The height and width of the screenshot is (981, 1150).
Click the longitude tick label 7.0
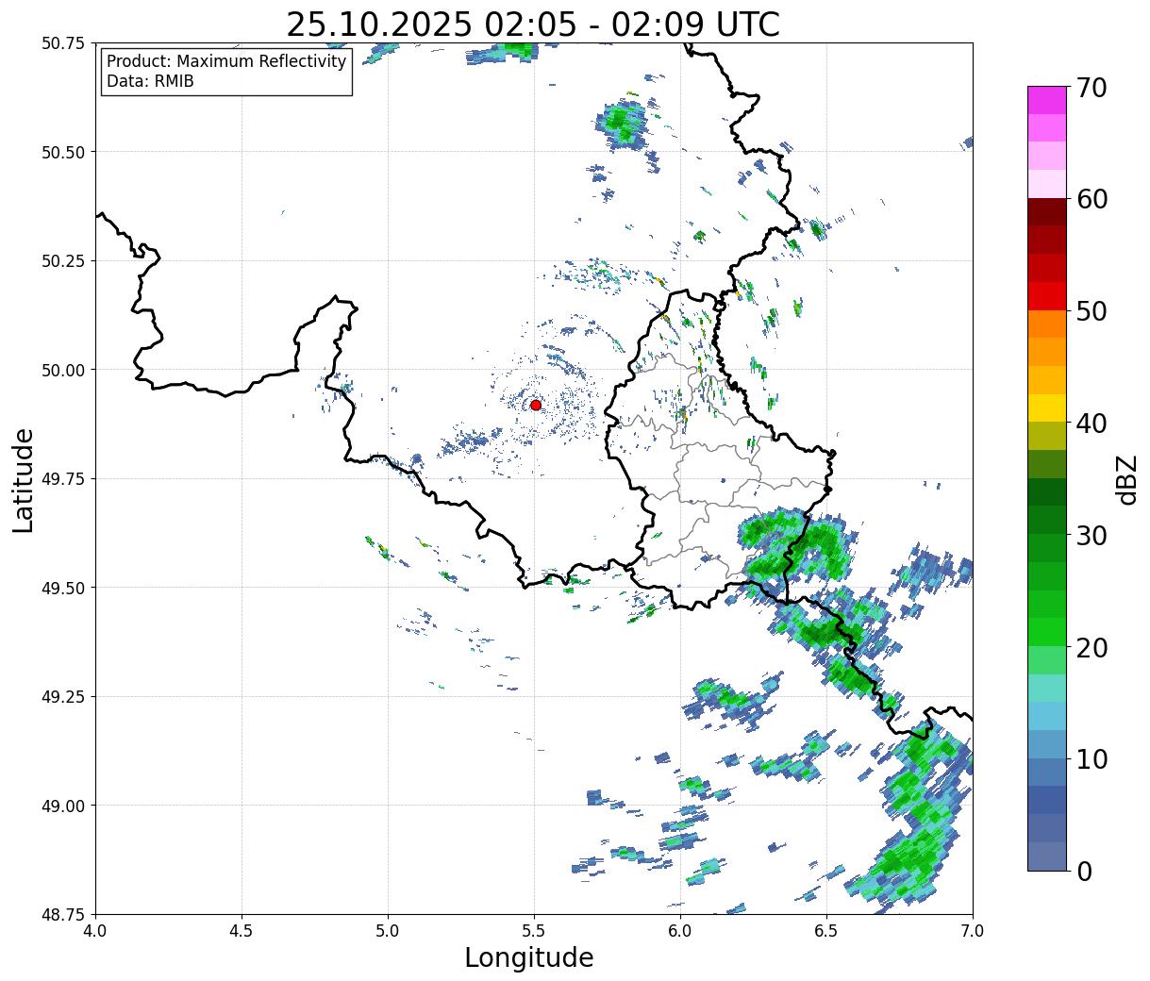pos(973,930)
